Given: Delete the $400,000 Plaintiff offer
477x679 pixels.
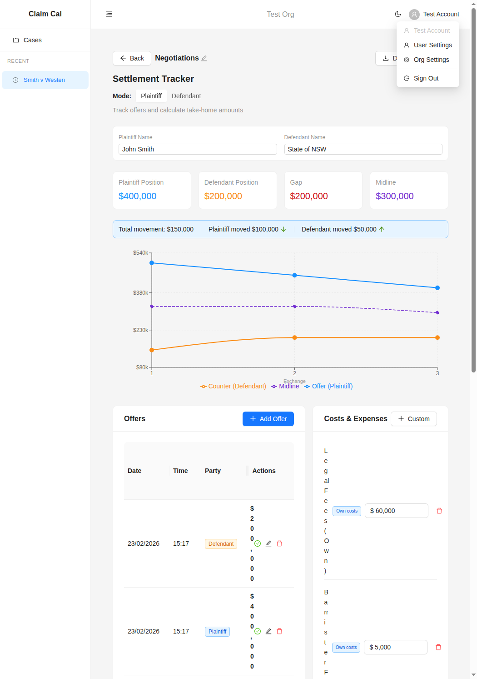Looking at the screenshot, I should click(x=279, y=631).
